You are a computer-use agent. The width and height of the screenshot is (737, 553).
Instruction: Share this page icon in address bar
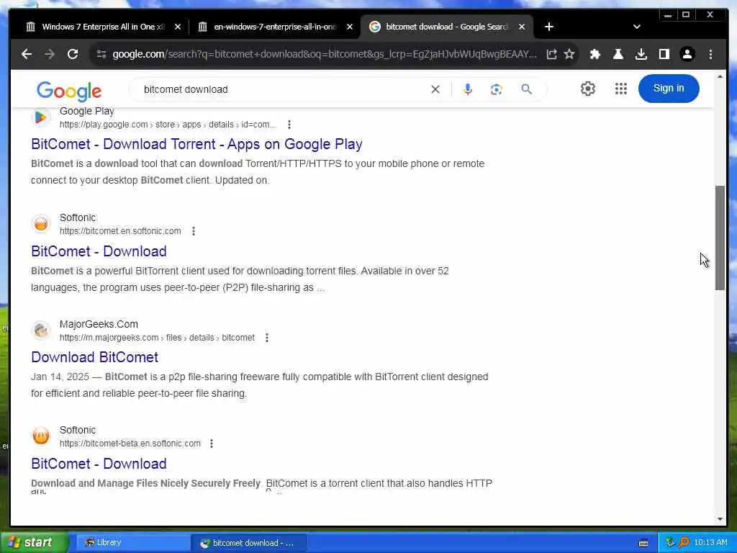point(551,54)
